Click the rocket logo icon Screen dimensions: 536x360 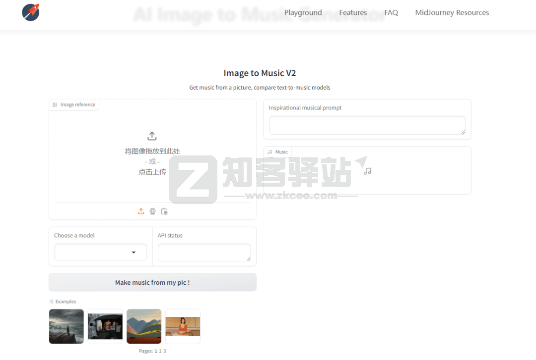pos(31,12)
